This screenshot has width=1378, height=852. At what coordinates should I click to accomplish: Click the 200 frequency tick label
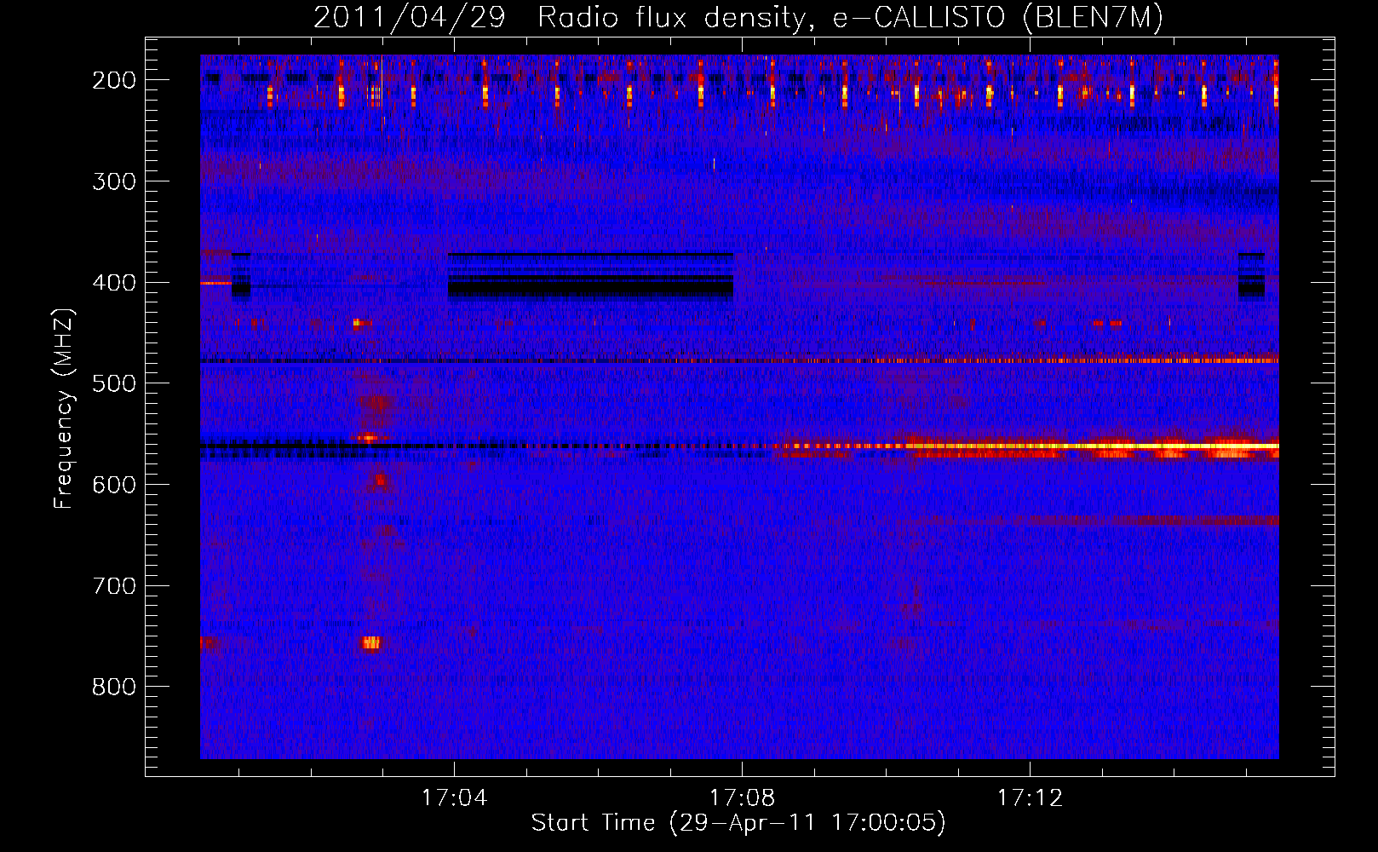(114, 80)
